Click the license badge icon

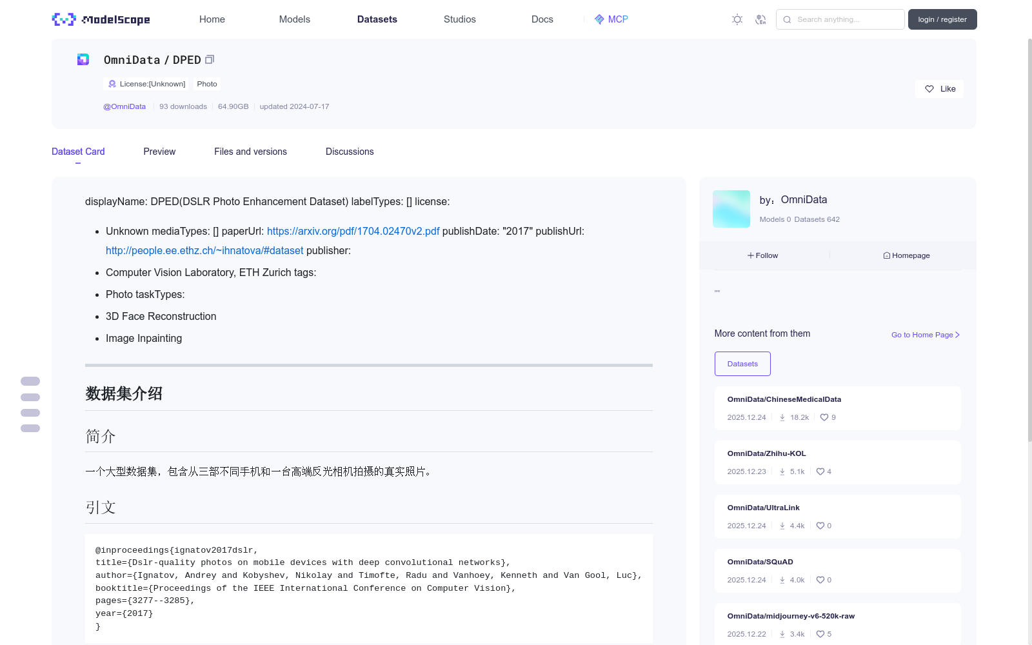(112, 84)
